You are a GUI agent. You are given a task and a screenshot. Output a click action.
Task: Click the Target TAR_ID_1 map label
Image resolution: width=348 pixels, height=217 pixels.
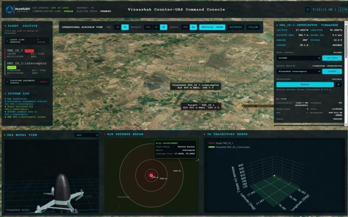(x=201, y=106)
